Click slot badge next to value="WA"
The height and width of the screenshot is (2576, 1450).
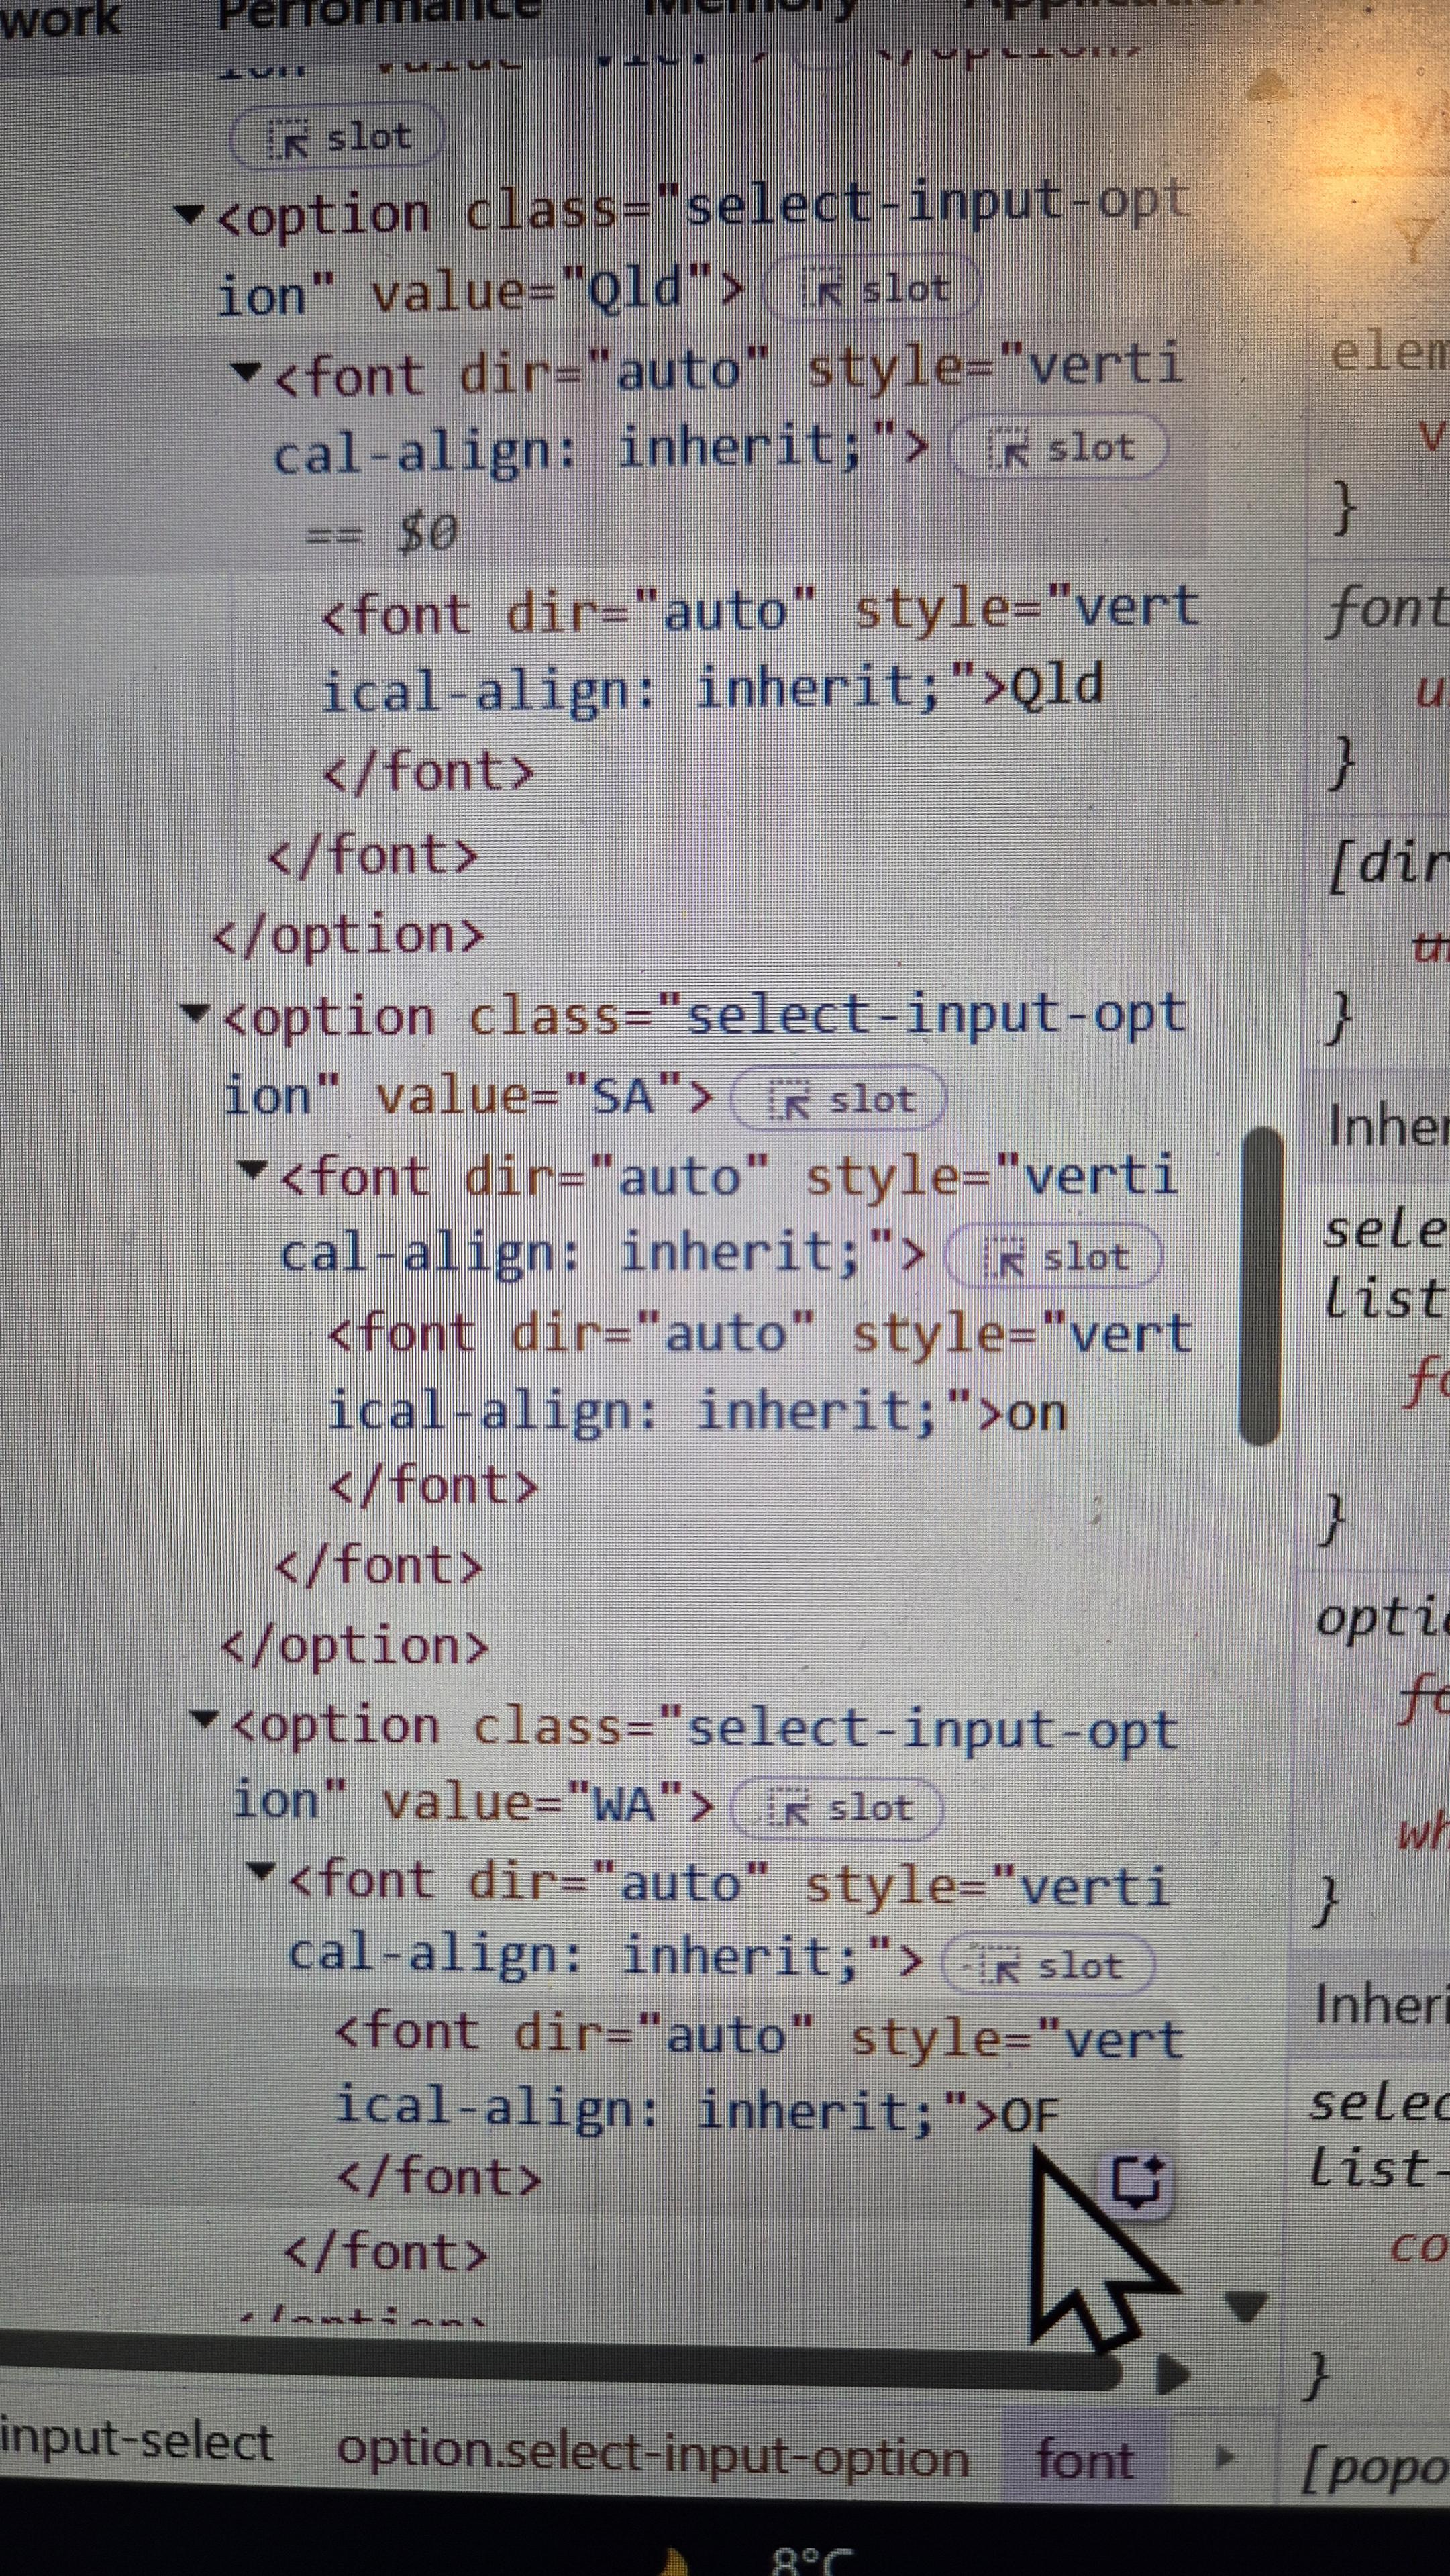839,1808
